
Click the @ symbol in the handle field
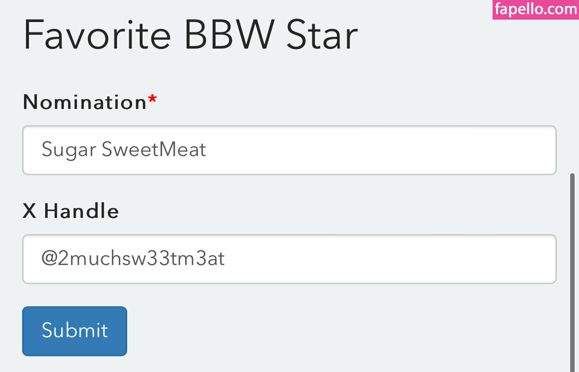tap(50, 259)
